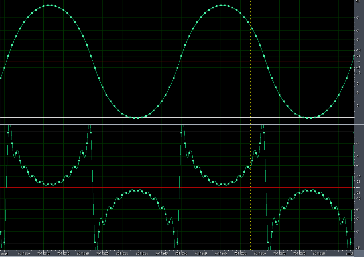This screenshot has width=364, height=257.
Task: Select the 7511235 ruler mark
Action: (x=142, y=253)
